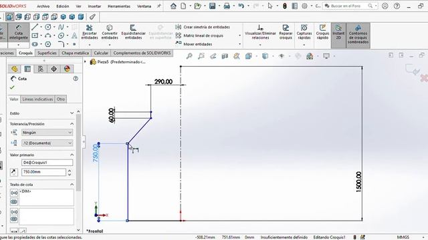
Task: Click the Undo icon
Action: [241, 6]
